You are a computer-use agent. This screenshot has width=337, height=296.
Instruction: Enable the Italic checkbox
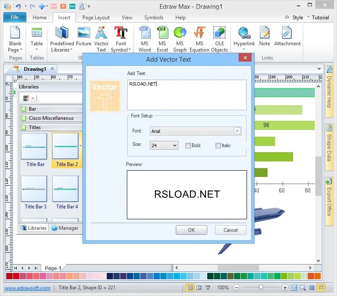point(218,146)
